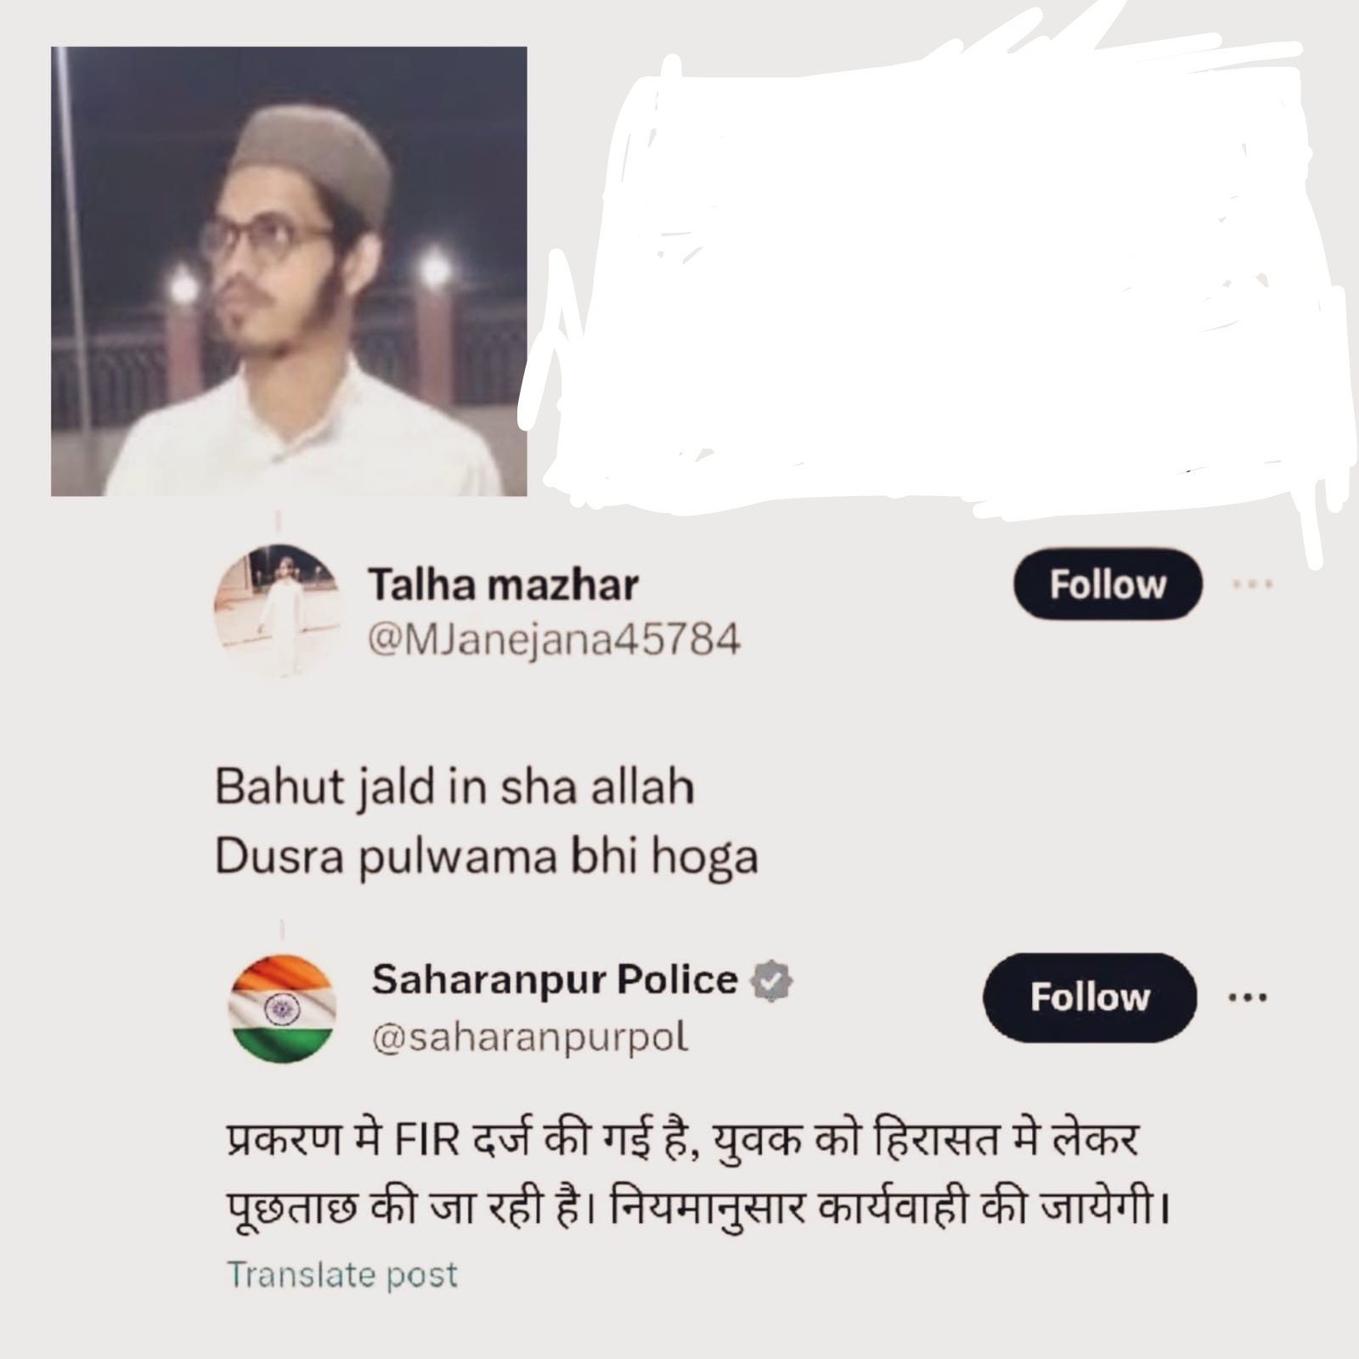Click the verified badge next to Saharanpur Police

pos(771,981)
